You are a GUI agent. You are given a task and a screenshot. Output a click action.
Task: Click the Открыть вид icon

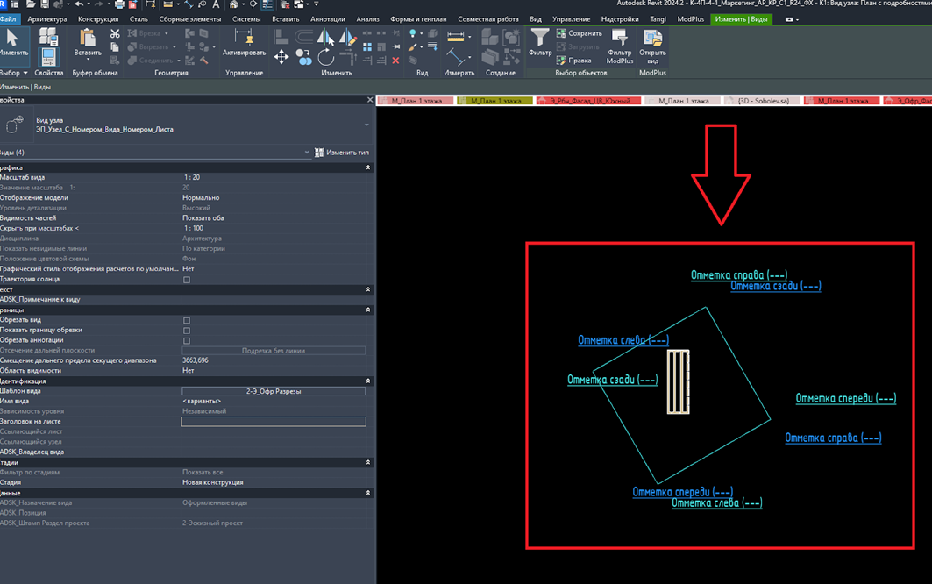(x=652, y=38)
